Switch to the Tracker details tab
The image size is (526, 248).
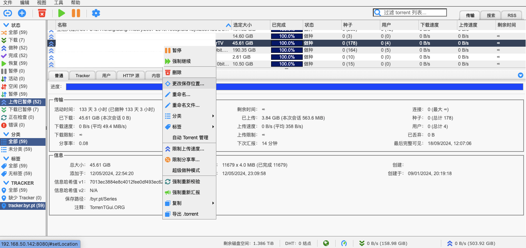pyautogui.click(x=83, y=76)
